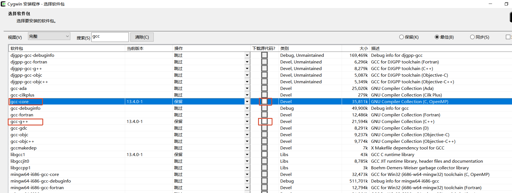The height and width of the screenshot is (193, 512).
Task: Click Debug category of gcc-debuginfo
Action: (x=287, y=108)
